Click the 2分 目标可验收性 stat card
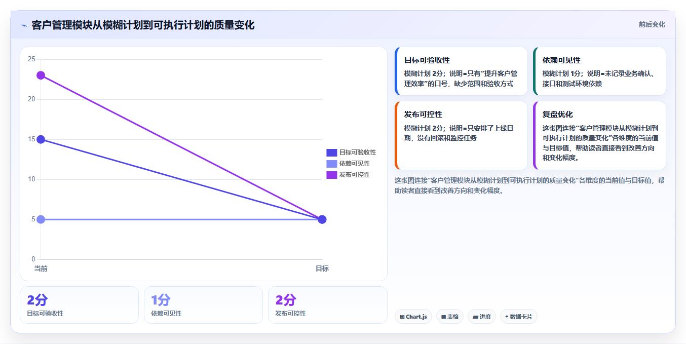This screenshot has height=344, width=686. pyautogui.click(x=79, y=305)
